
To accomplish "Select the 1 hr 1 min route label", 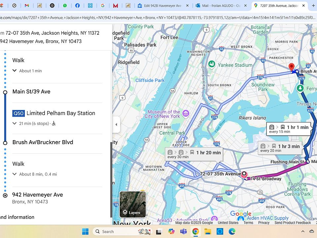I will [289, 129].
